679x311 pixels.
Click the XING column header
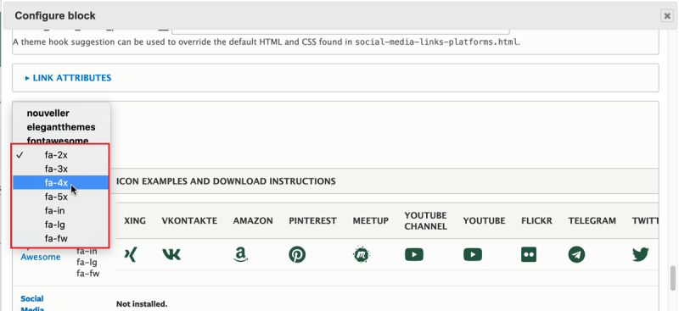tap(135, 221)
